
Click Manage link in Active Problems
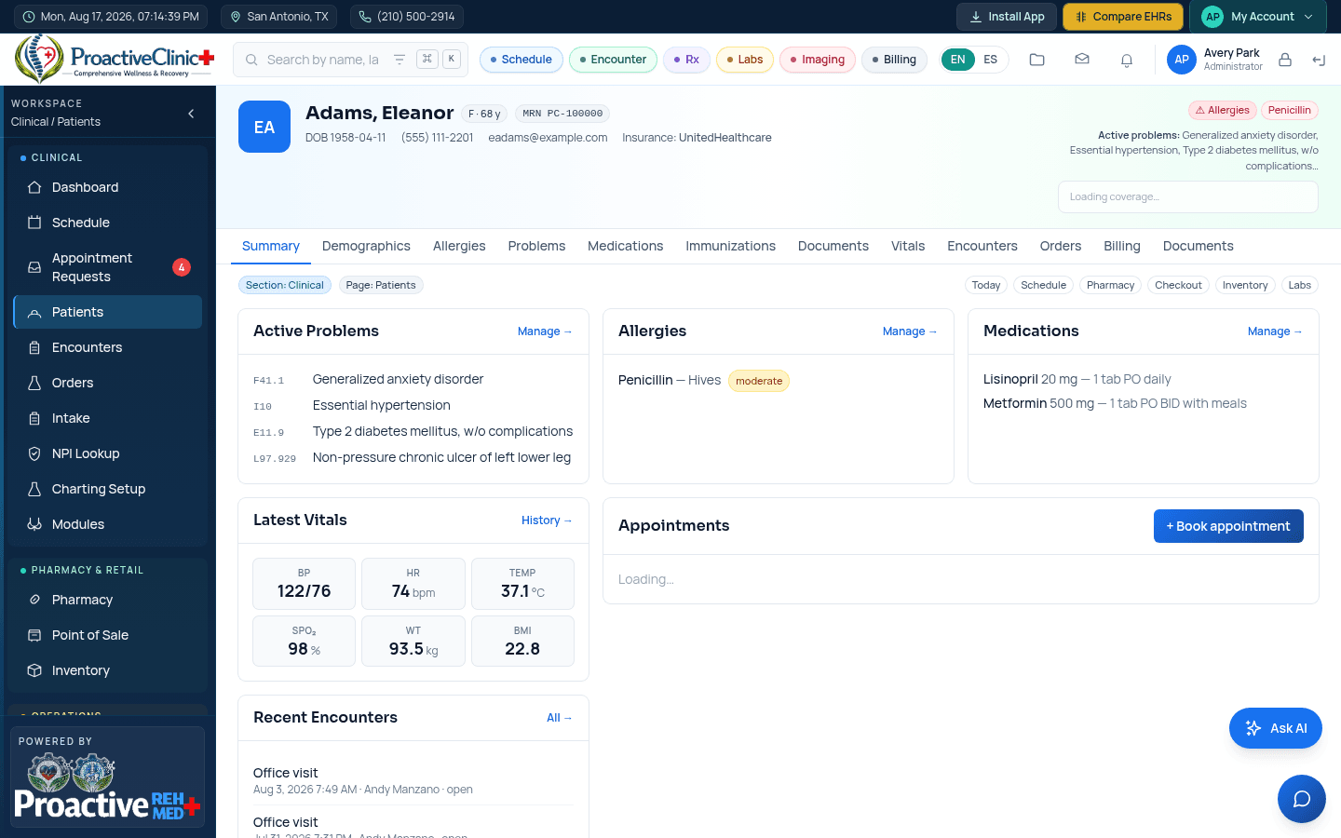(x=545, y=331)
